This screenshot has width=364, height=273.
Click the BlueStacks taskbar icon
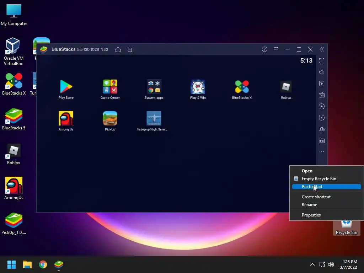(59, 264)
